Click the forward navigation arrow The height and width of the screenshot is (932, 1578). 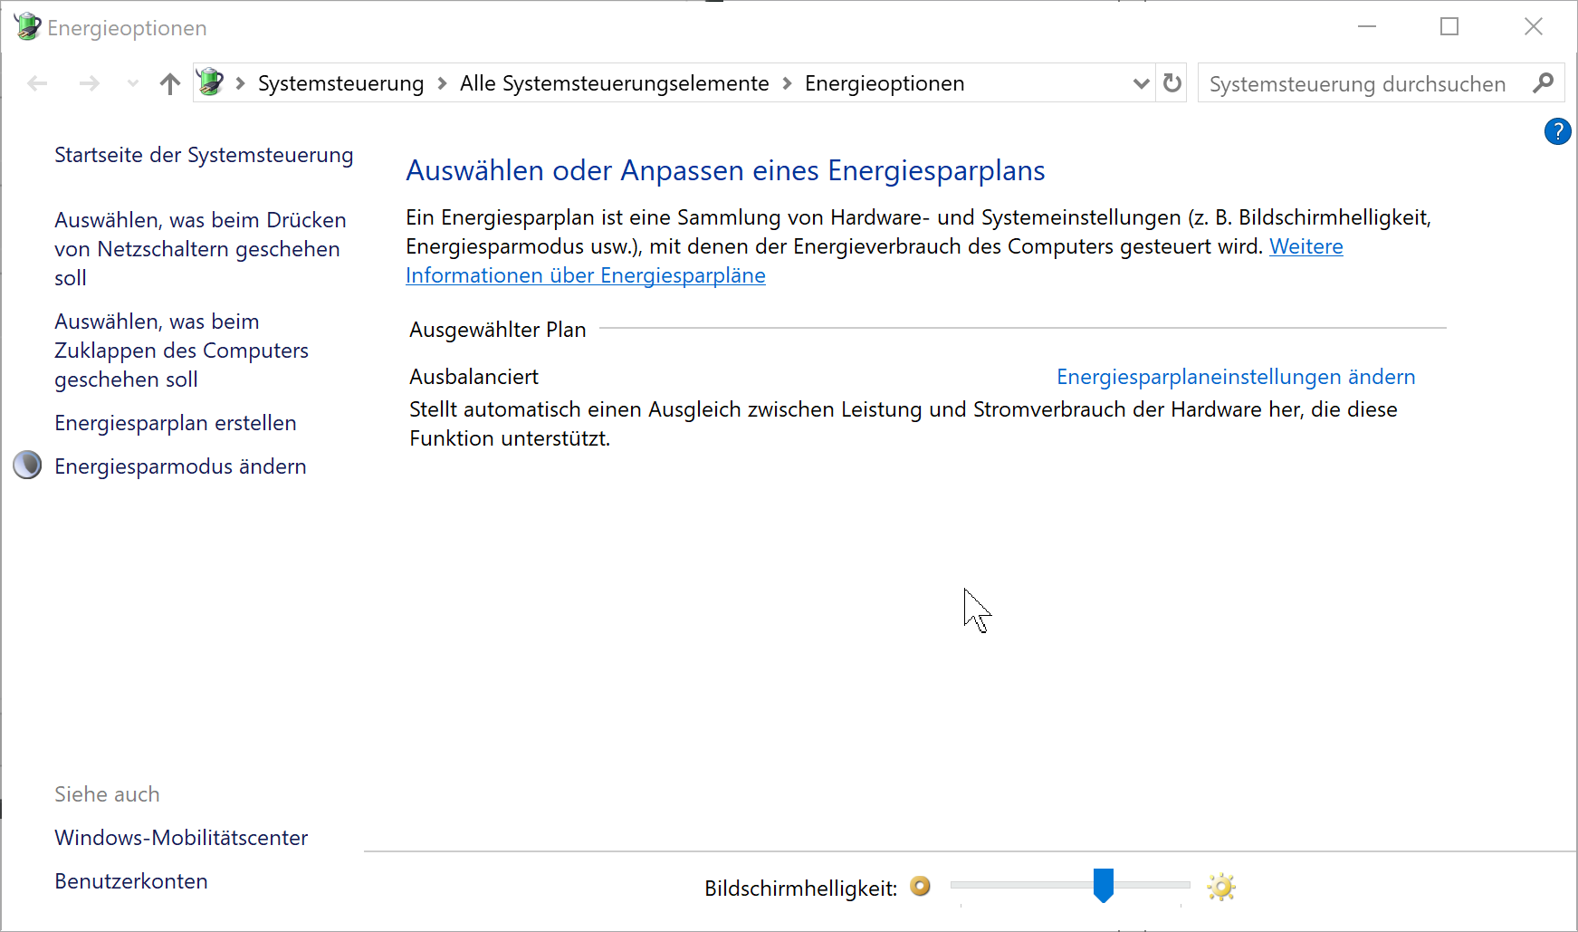[x=89, y=84]
